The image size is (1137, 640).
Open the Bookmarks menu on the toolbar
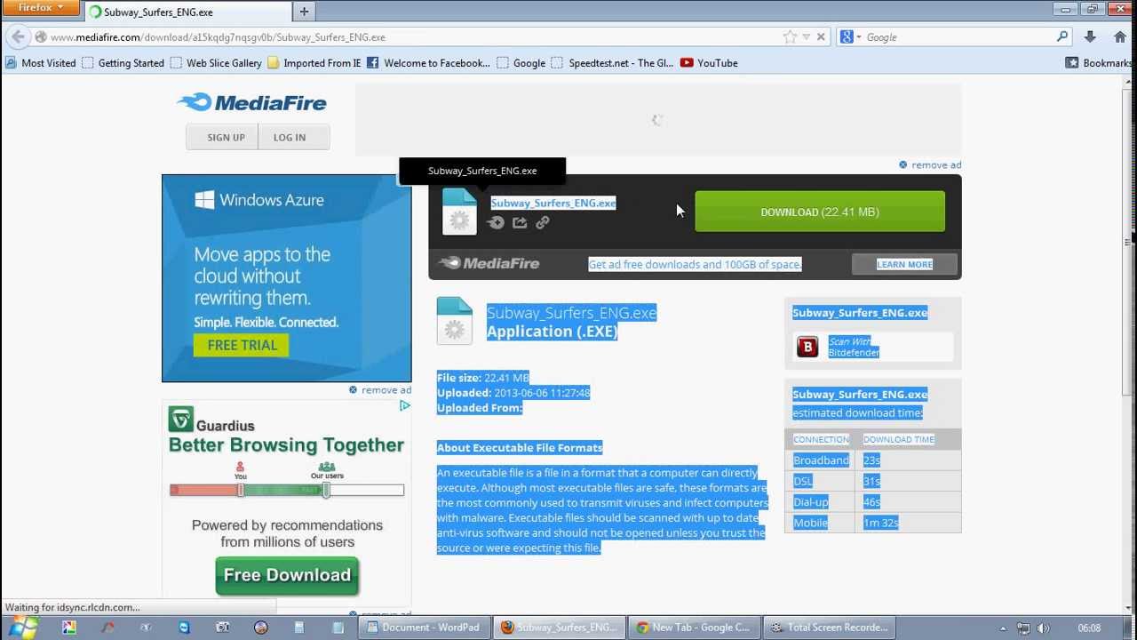[x=1099, y=63]
